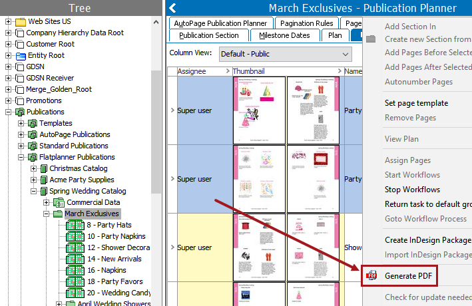Click the spread icon for 18 - Party Favors
472x306 pixels.
pyautogui.click(x=75, y=281)
